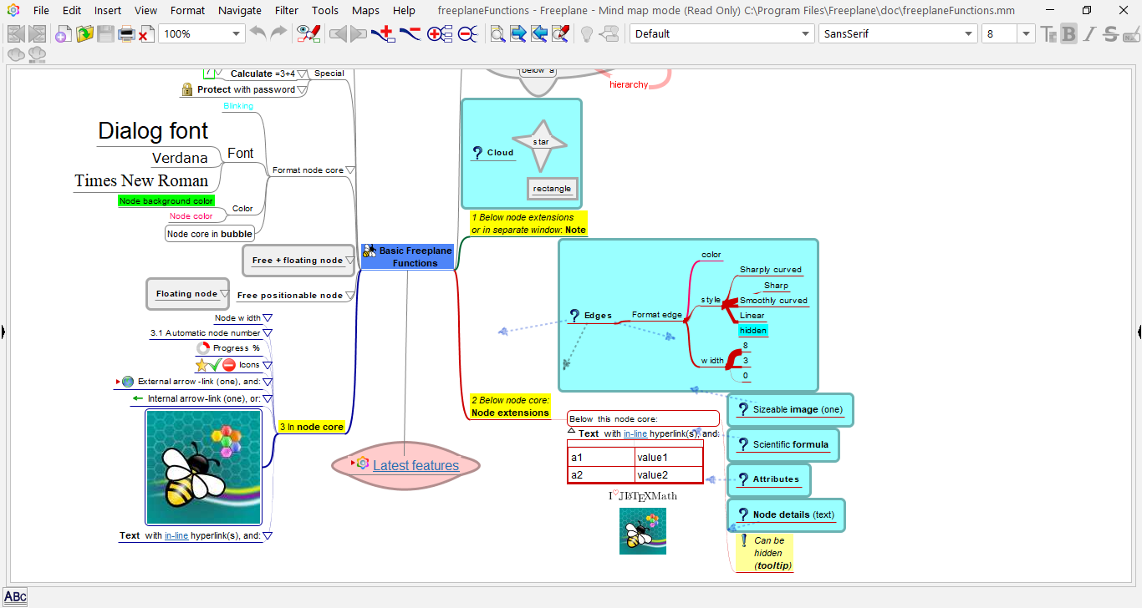The image size is (1142, 608).
Task: Expand the Node width triangle
Action: point(268,318)
